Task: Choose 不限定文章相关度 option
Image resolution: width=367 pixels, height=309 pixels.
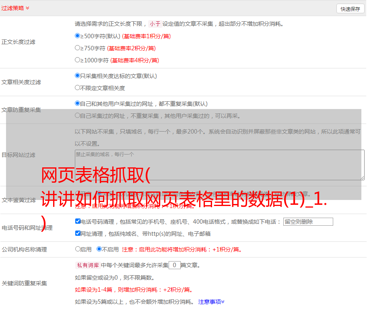Action: tap(78, 88)
